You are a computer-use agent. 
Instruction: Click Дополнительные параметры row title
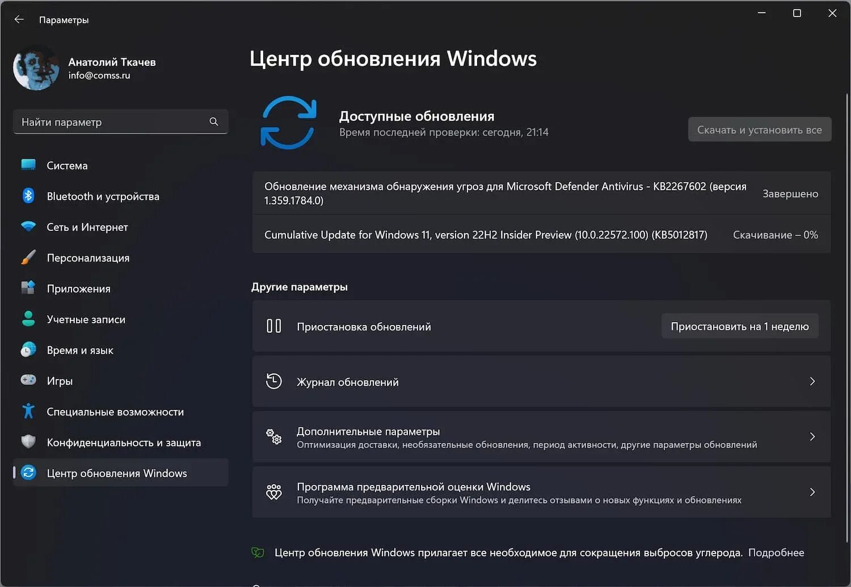(368, 431)
